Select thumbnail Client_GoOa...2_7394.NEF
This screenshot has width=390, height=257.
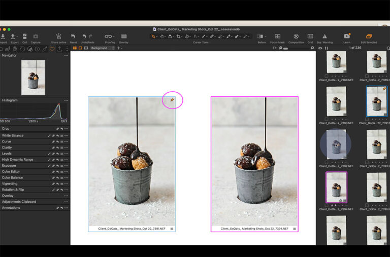336,188
